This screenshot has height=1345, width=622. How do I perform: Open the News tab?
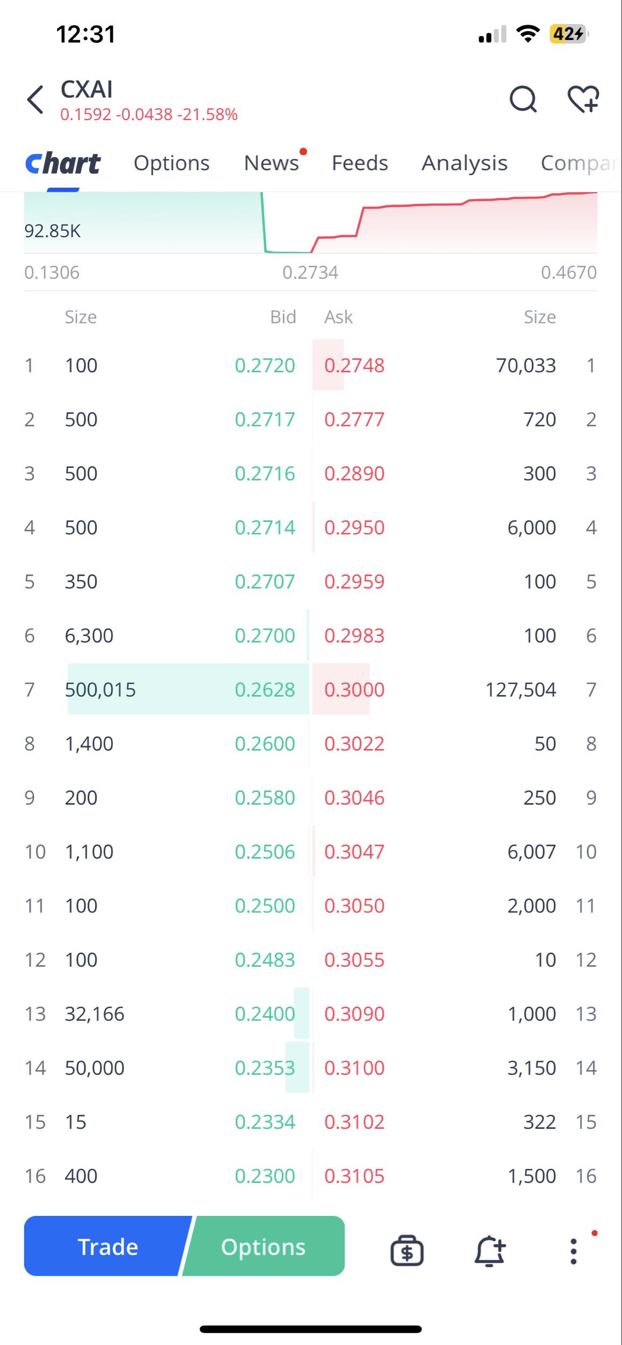click(271, 163)
